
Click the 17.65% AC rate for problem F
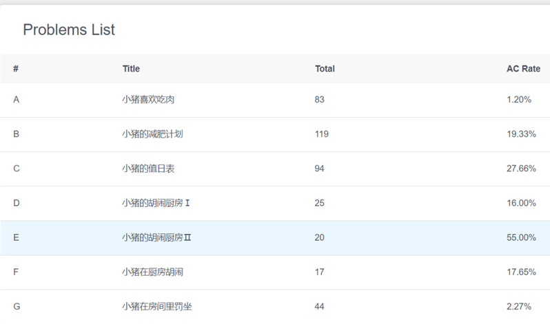[521, 272]
